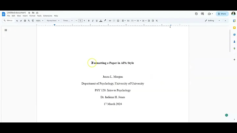Open the Grammarly badge
The width and height of the screenshot is (237, 133).
226,115
